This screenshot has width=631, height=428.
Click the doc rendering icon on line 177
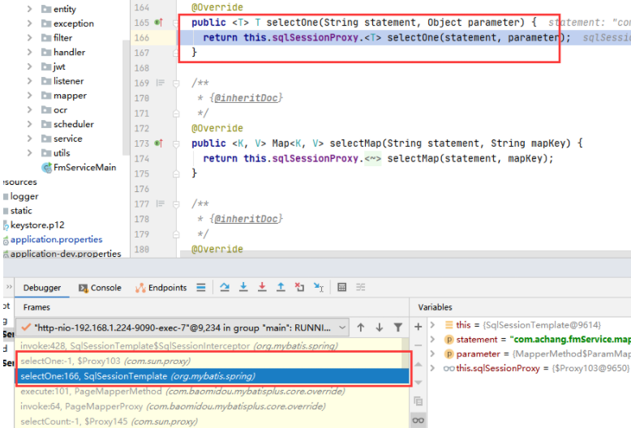pos(160,203)
